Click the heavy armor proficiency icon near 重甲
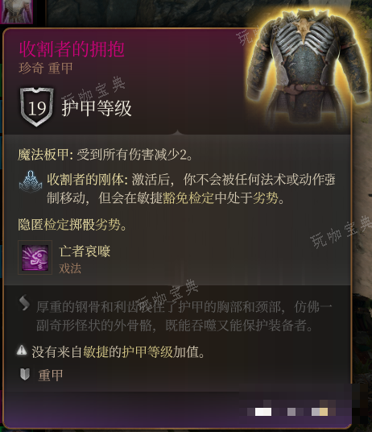 [x=25, y=375]
